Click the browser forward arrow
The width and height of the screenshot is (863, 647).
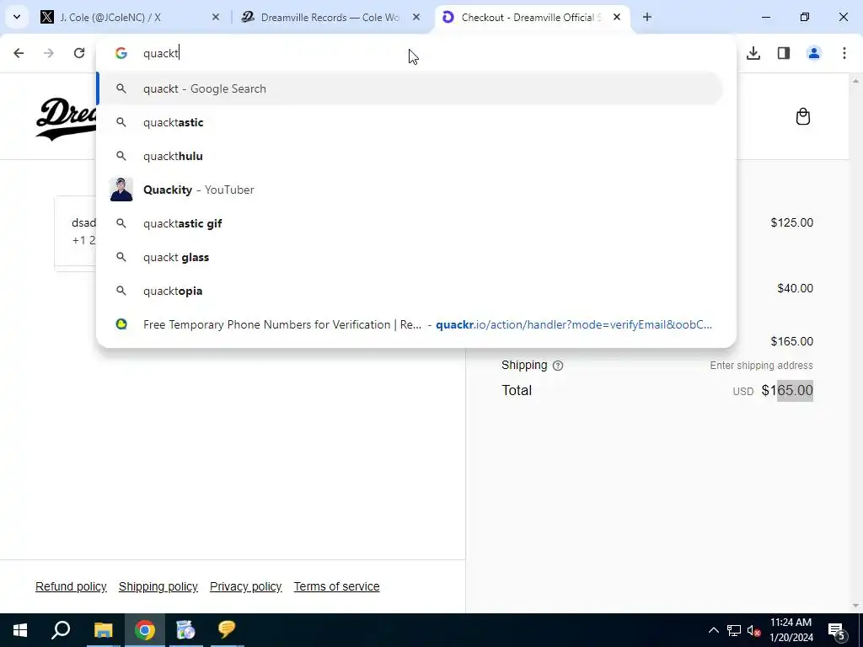[49, 53]
